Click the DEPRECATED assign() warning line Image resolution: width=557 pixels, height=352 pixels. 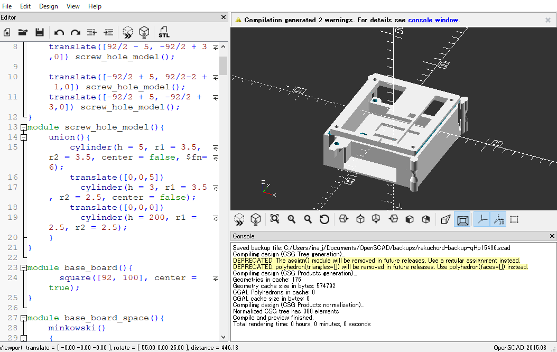(377, 261)
